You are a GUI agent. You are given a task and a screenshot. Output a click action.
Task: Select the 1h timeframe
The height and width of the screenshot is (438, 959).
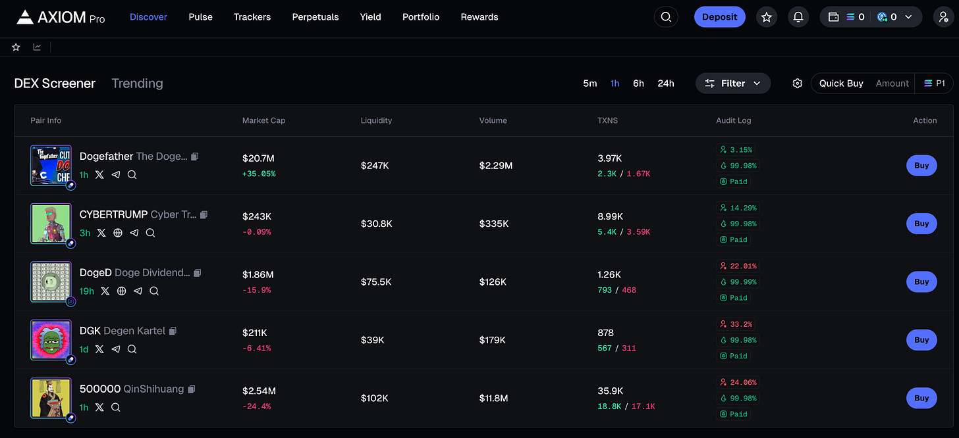point(615,84)
